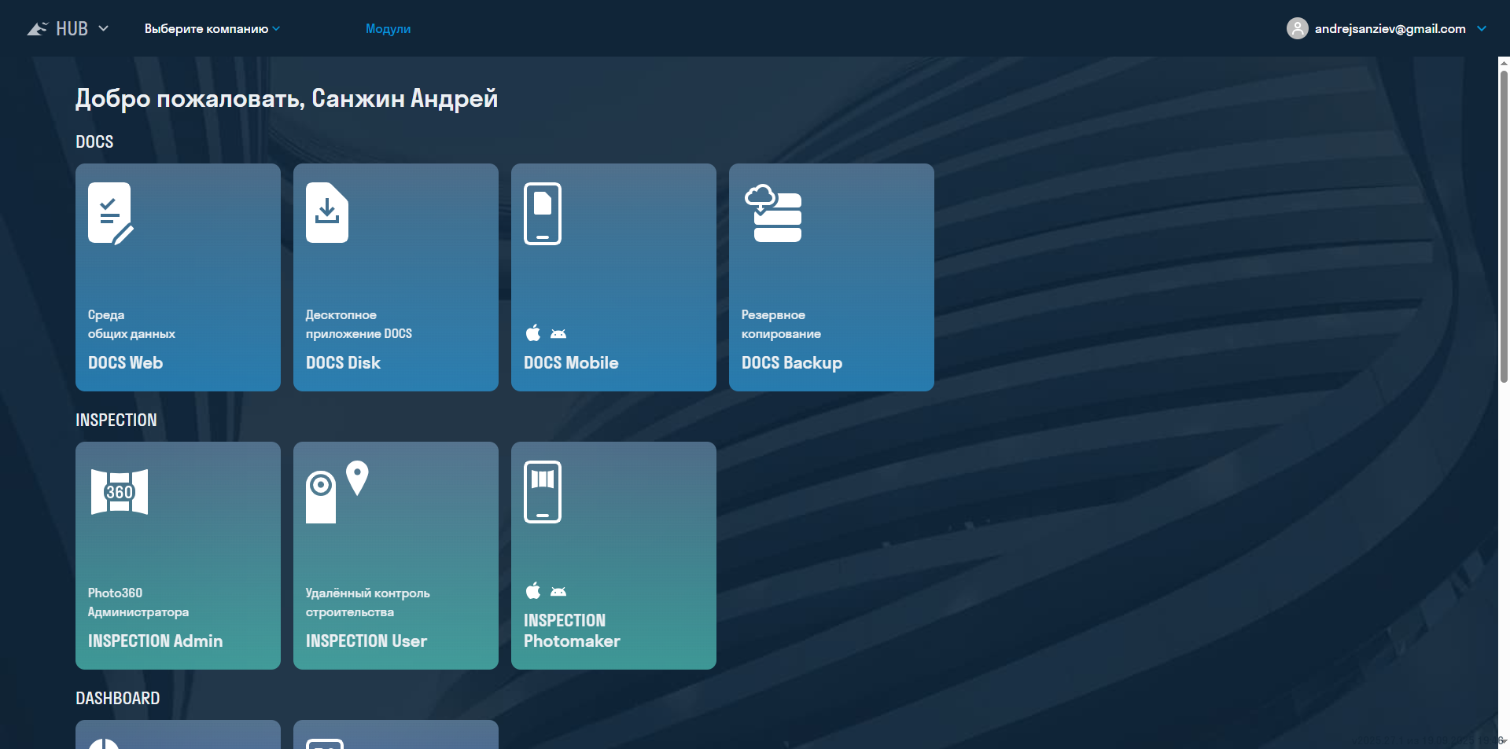
Task: Expand the HUB dropdown arrow
Action: [x=103, y=28]
